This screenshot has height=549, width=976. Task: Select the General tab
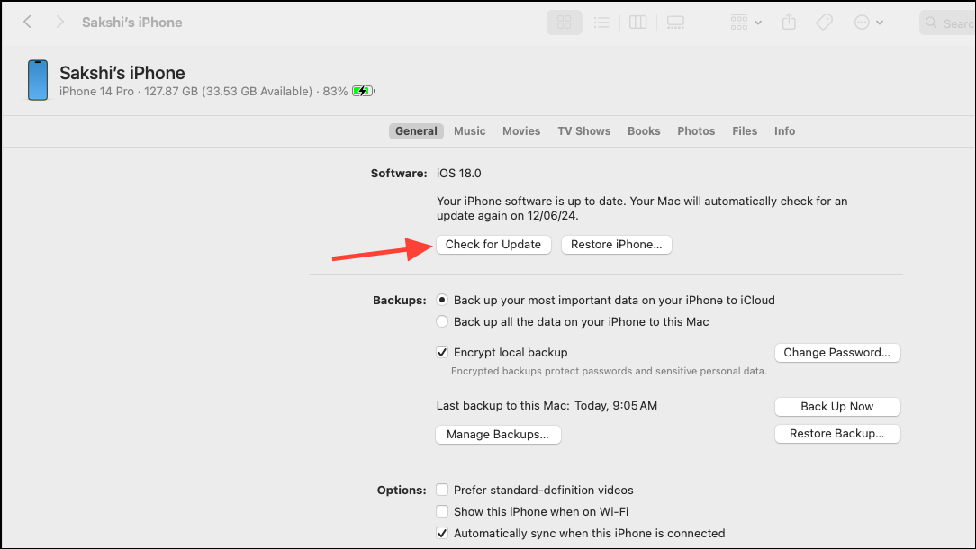tap(416, 131)
